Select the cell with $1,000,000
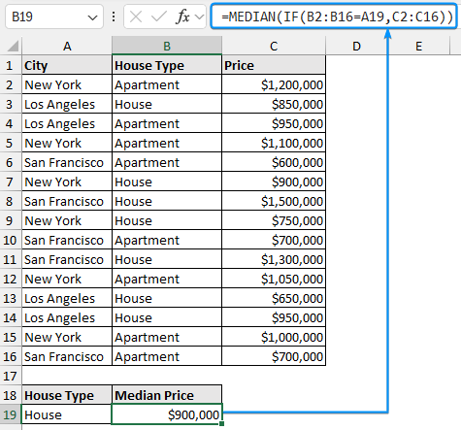This screenshot has width=461, height=430. coord(274,337)
